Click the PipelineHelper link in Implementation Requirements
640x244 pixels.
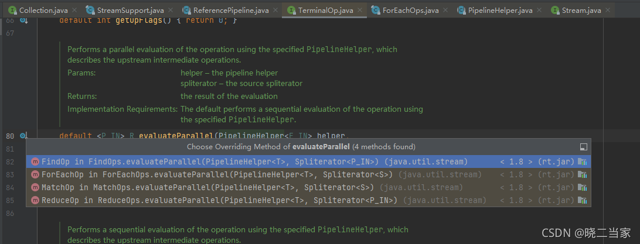coord(261,120)
